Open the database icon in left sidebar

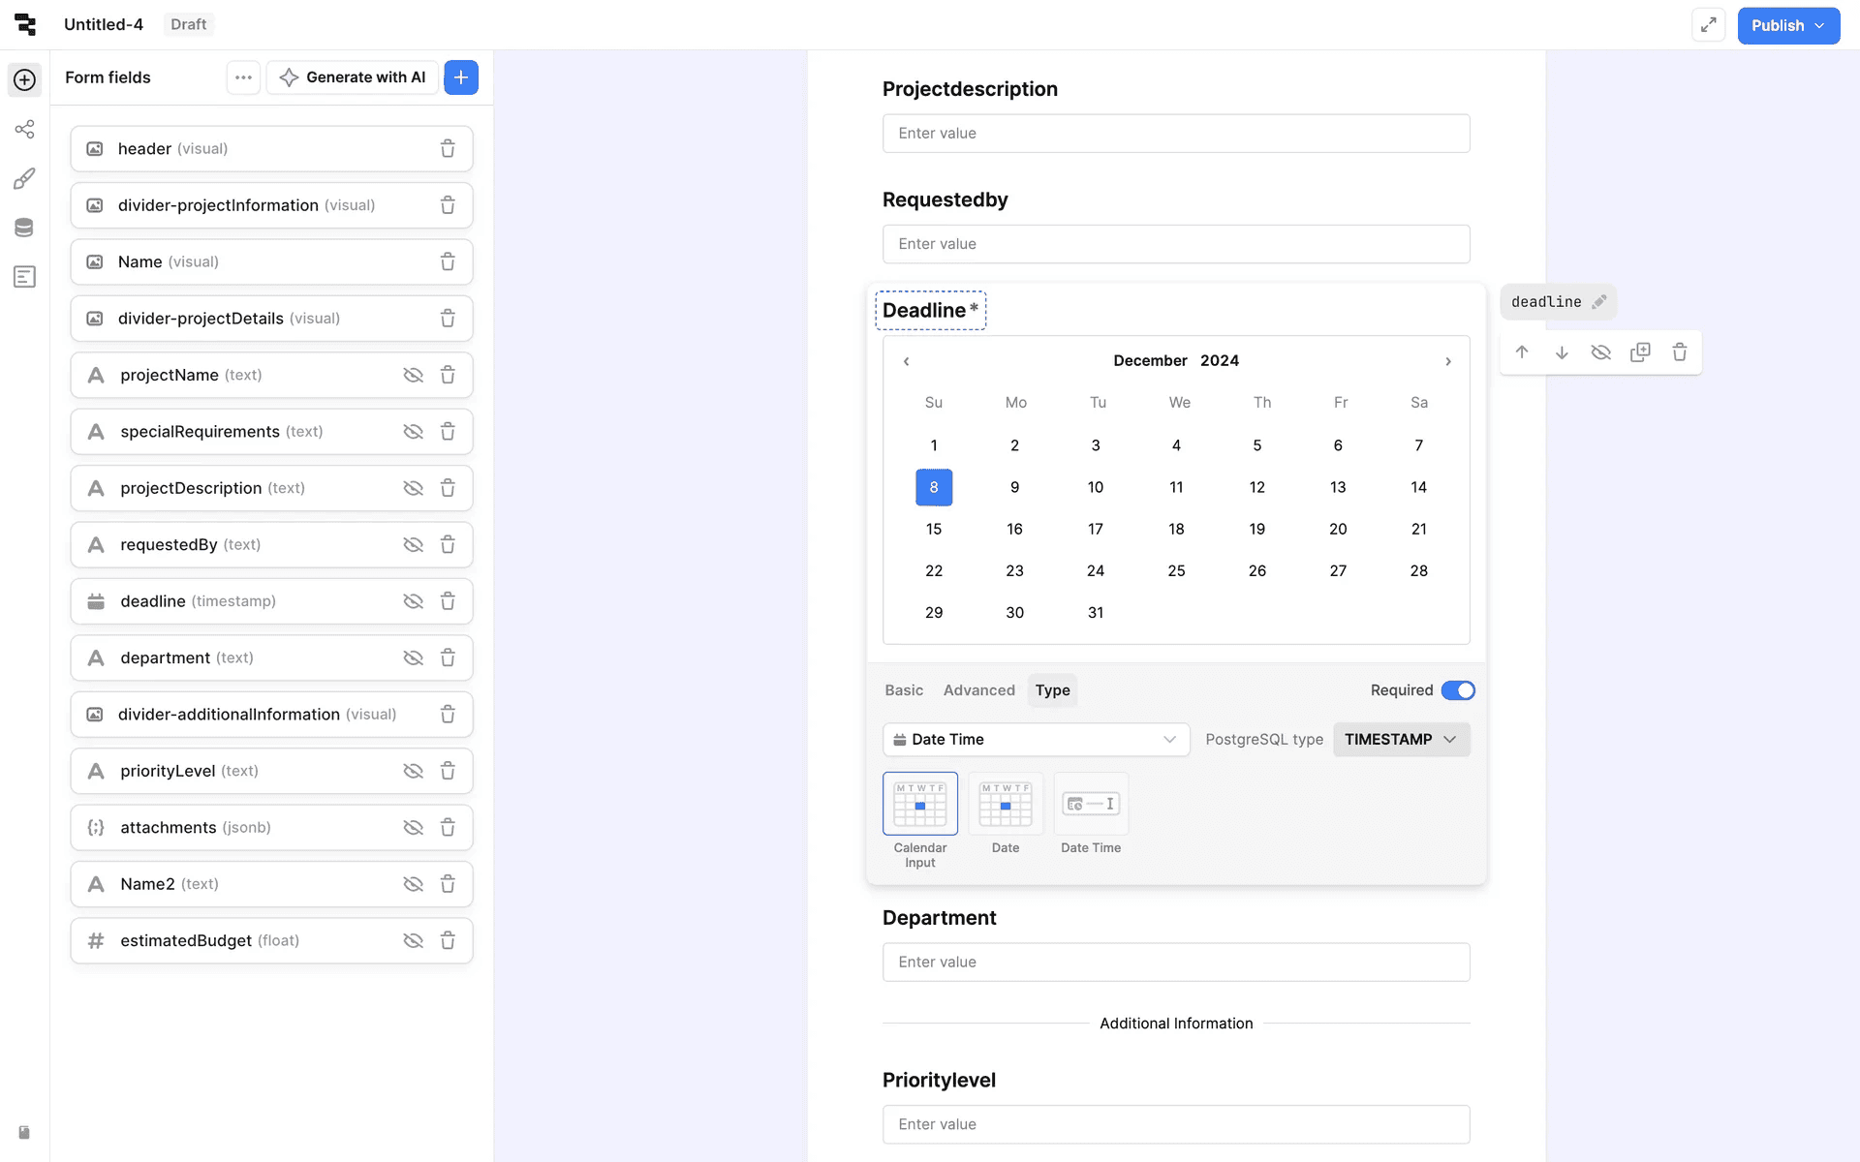point(24,228)
